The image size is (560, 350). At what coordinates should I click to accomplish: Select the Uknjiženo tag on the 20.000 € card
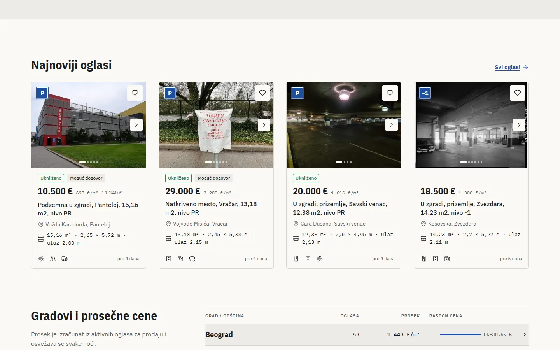click(x=306, y=178)
